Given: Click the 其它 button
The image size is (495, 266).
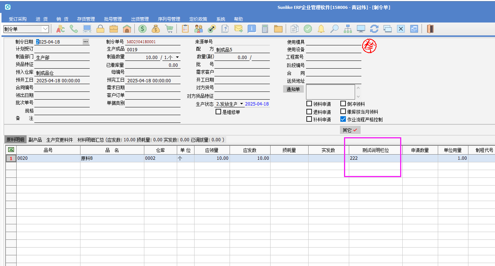Looking at the screenshot, I should (x=350, y=130).
